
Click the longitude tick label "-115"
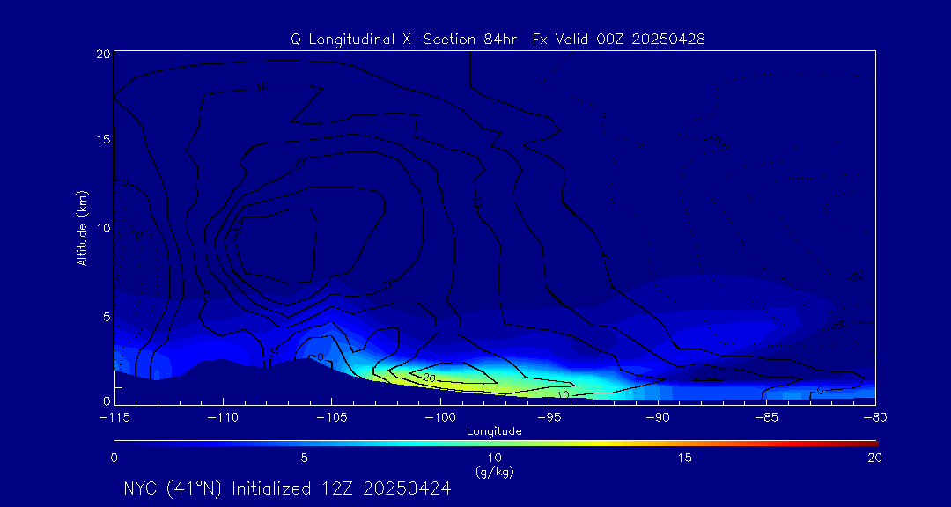(x=114, y=417)
